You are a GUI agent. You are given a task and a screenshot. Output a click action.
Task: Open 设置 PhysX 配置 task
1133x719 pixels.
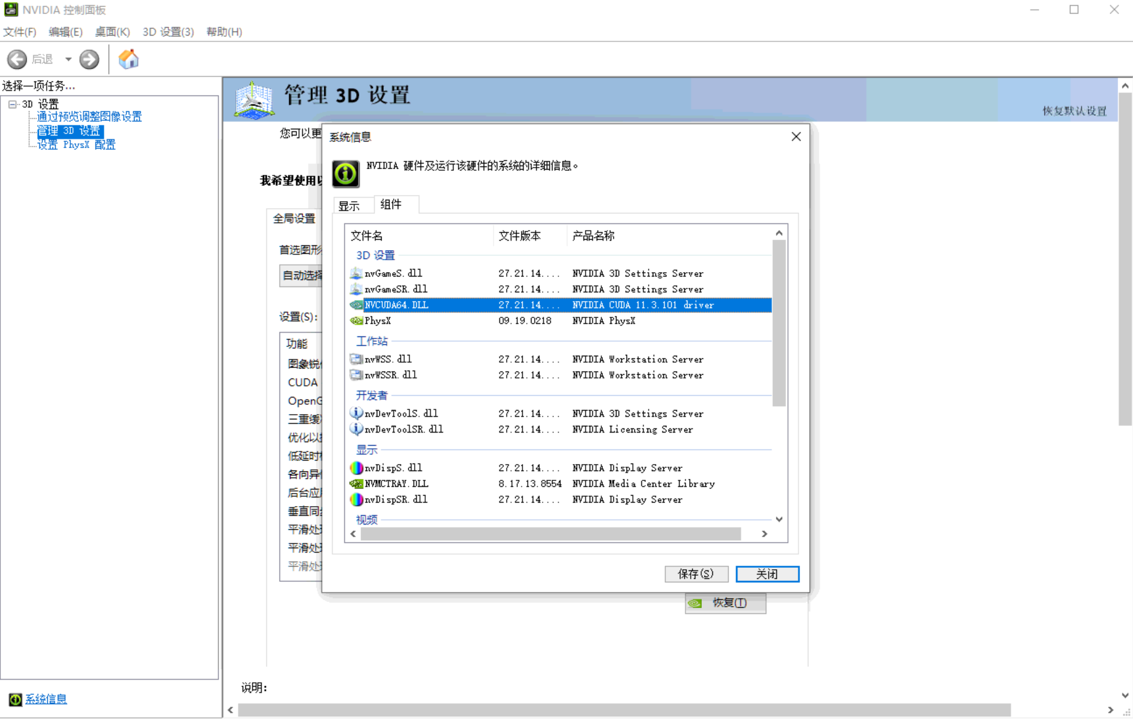coord(76,145)
